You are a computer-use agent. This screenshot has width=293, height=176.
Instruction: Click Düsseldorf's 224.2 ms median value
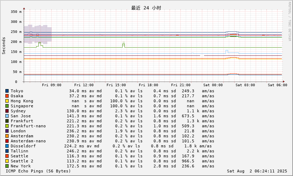[x=74, y=146]
